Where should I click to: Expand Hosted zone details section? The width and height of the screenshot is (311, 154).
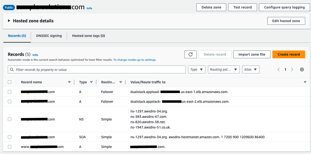coord(9,21)
